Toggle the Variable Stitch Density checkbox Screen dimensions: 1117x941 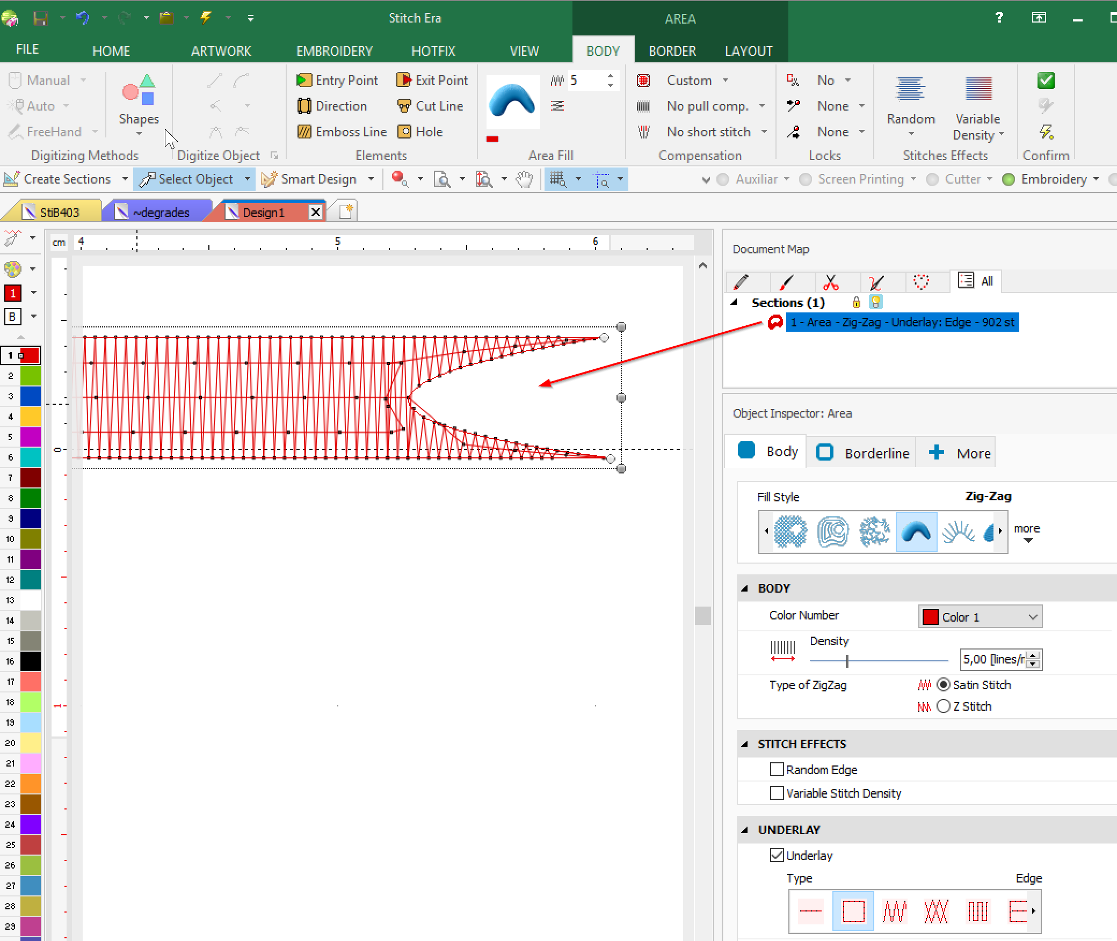point(777,793)
